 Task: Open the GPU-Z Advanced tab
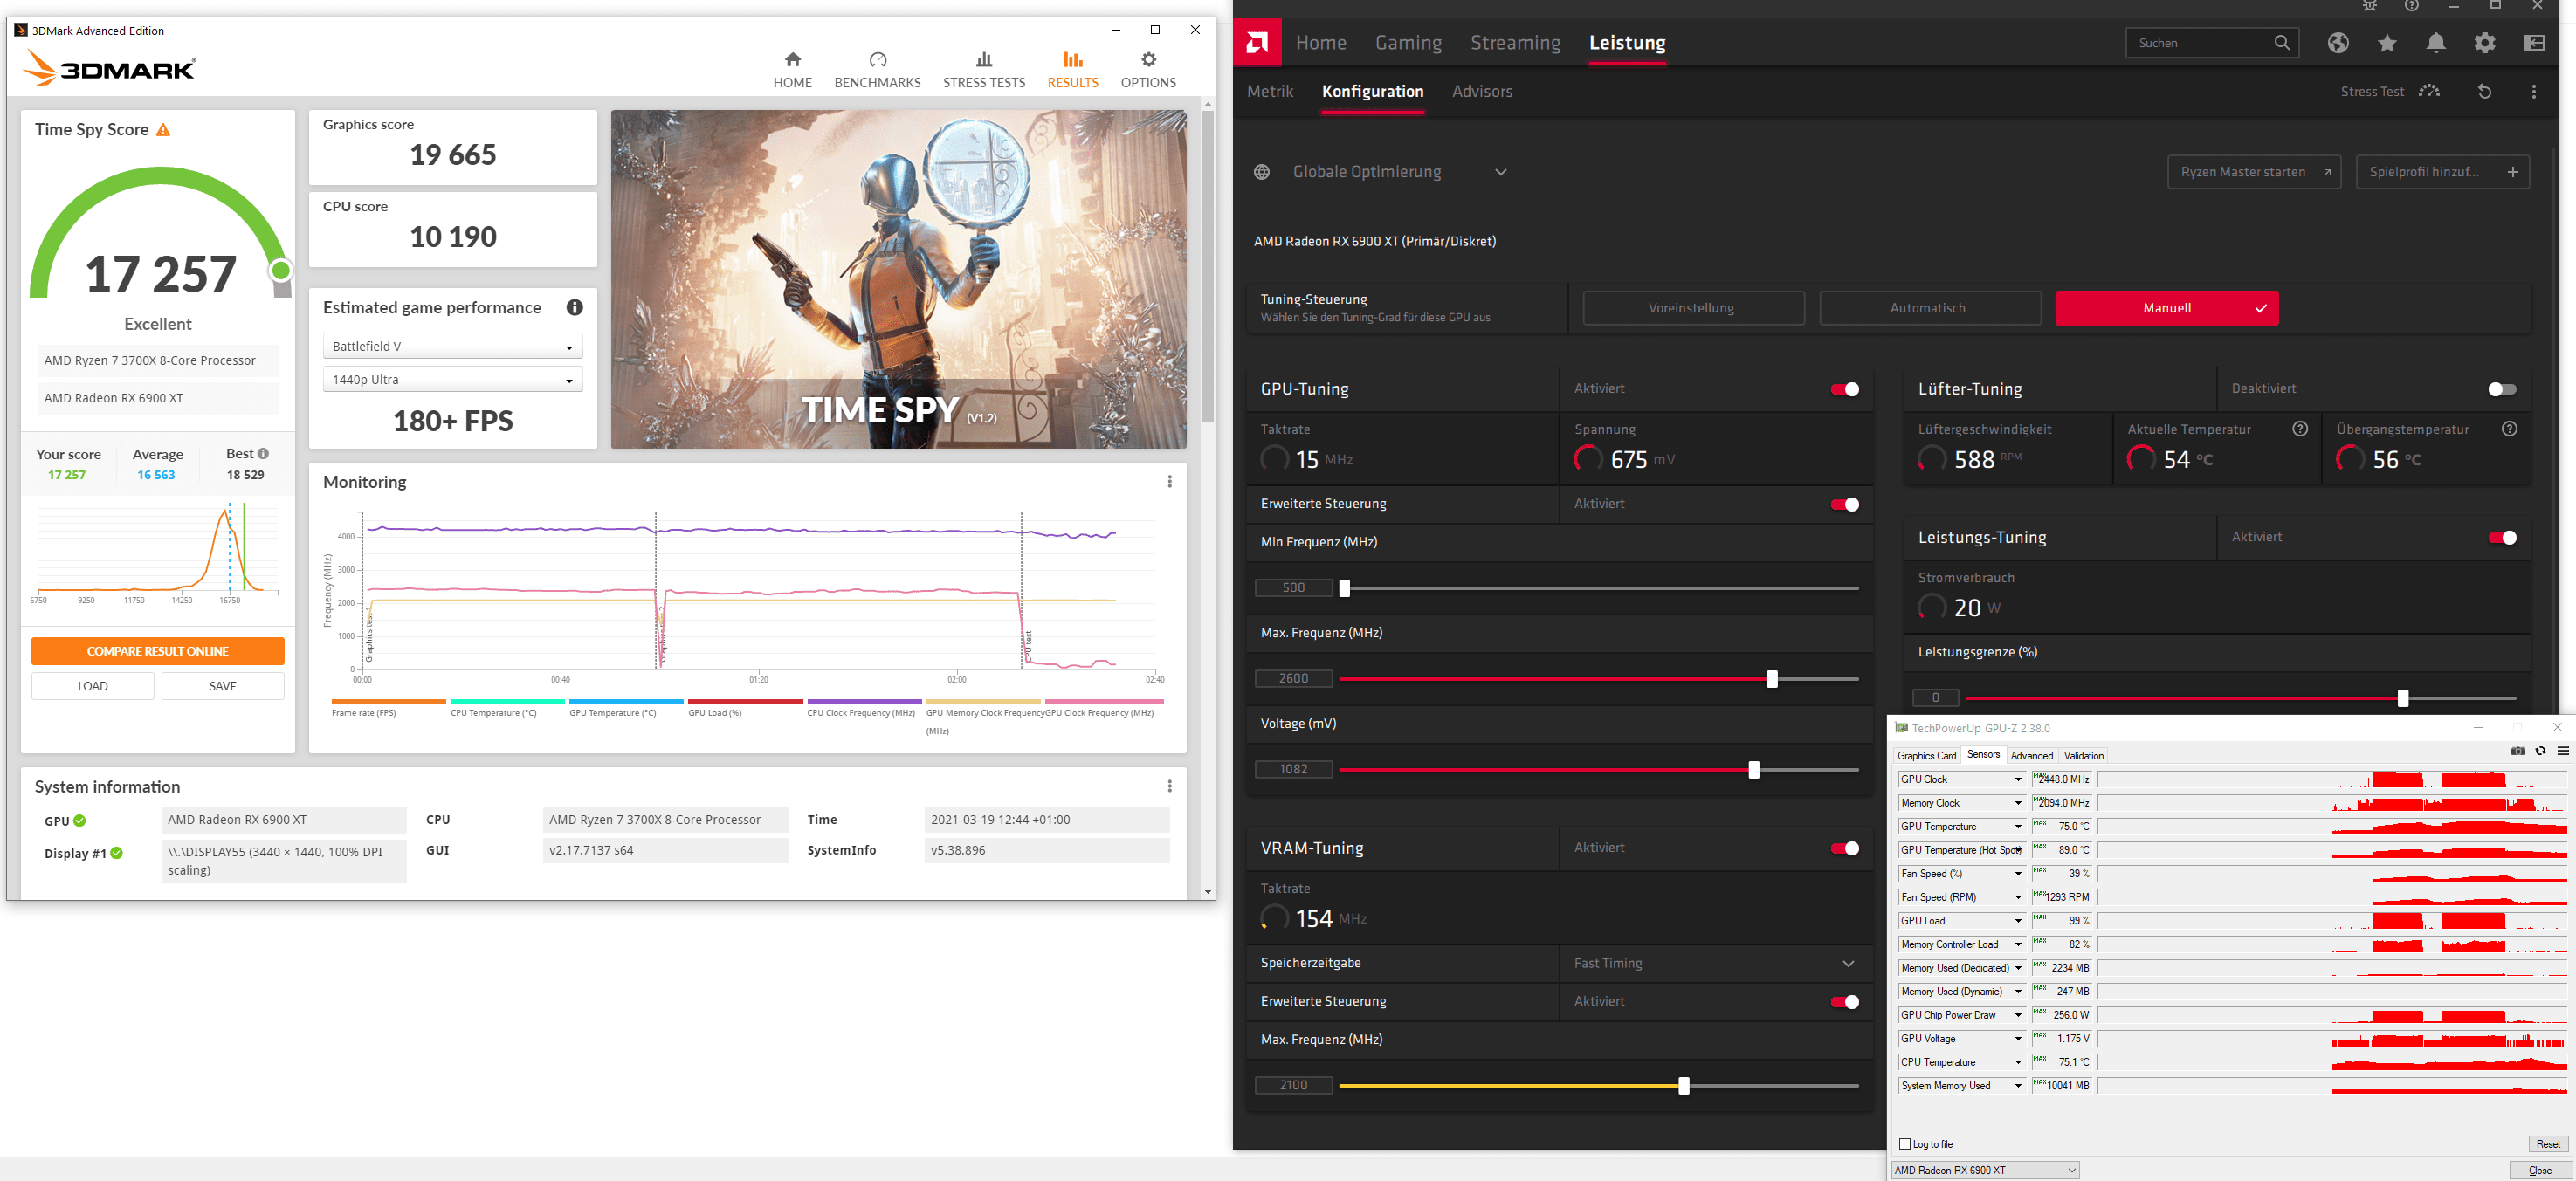point(2031,756)
